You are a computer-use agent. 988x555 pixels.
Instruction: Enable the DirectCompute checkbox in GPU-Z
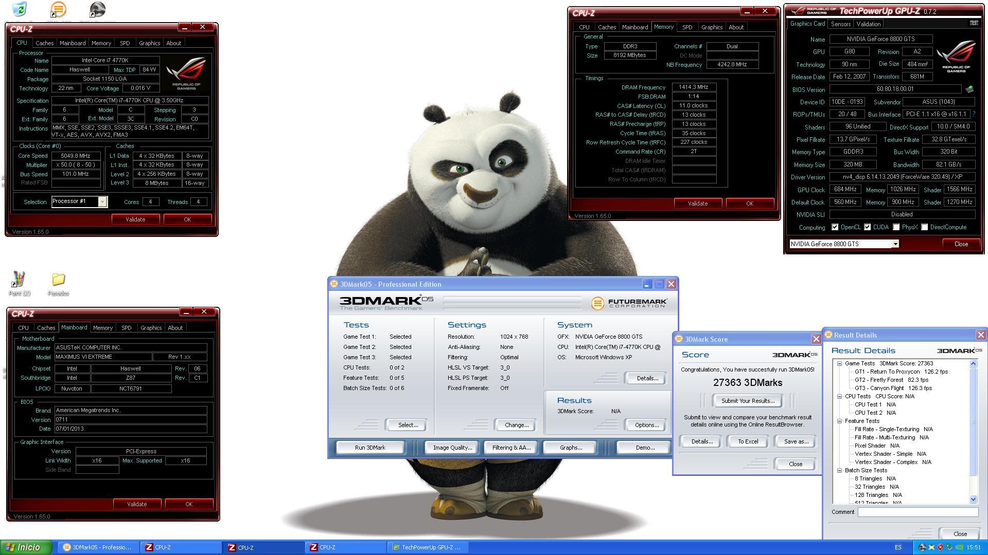click(925, 227)
